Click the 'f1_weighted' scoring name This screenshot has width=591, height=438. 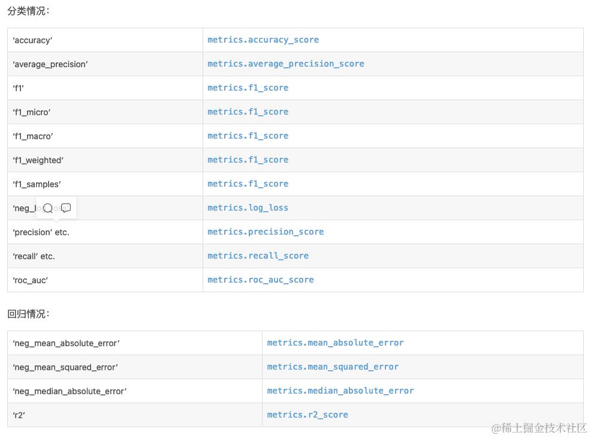pos(38,160)
